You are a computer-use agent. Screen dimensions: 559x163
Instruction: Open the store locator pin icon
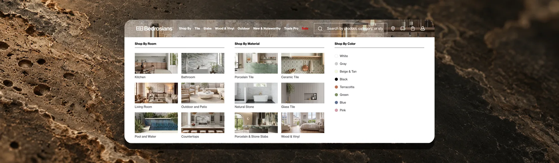(393, 29)
